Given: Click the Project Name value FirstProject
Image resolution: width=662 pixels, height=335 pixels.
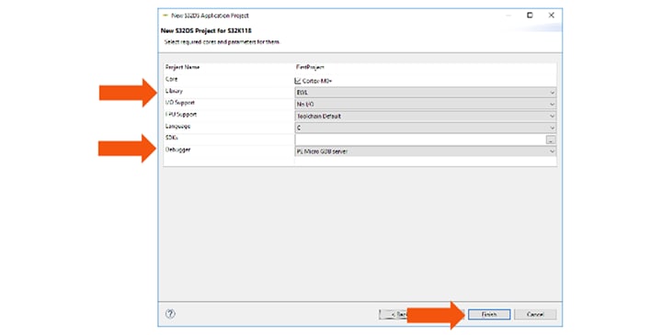Looking at the screenshot, I should click(310, 67).
